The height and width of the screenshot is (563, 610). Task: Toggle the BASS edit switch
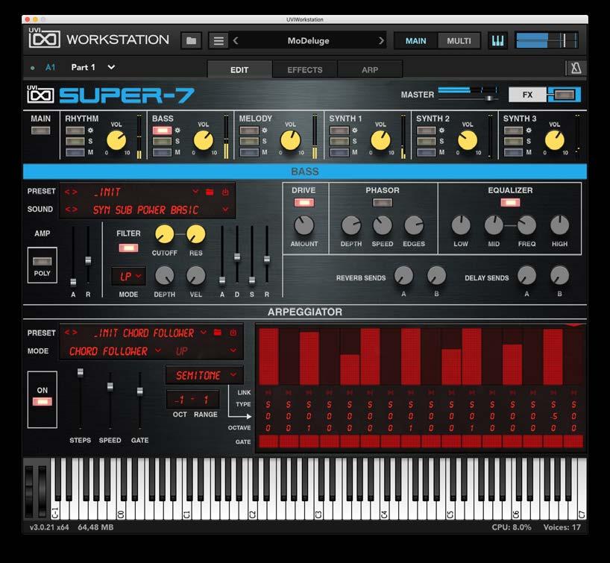[163, 130]
